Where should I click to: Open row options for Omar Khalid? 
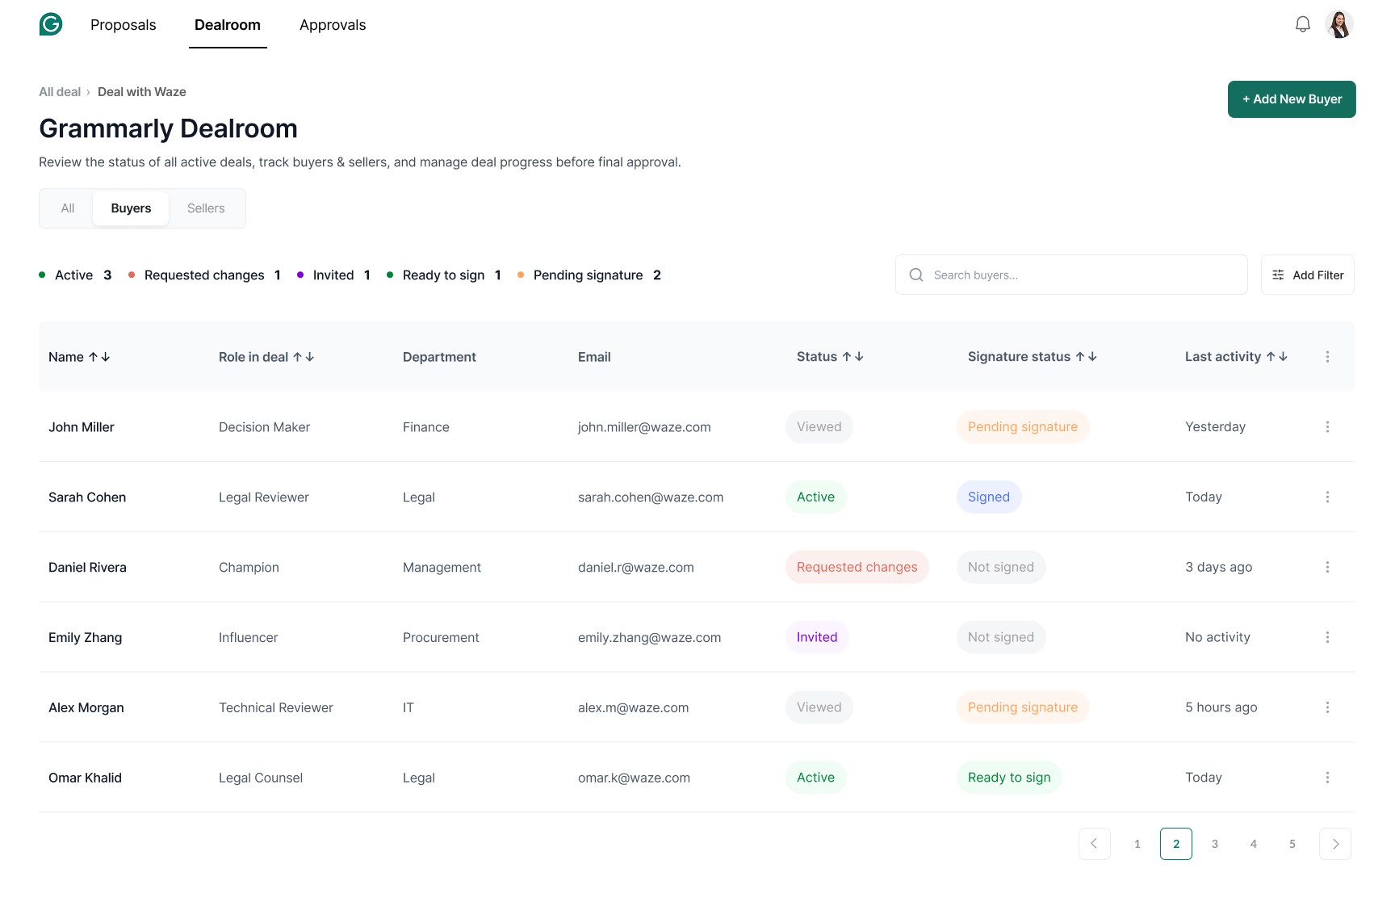1327,778
